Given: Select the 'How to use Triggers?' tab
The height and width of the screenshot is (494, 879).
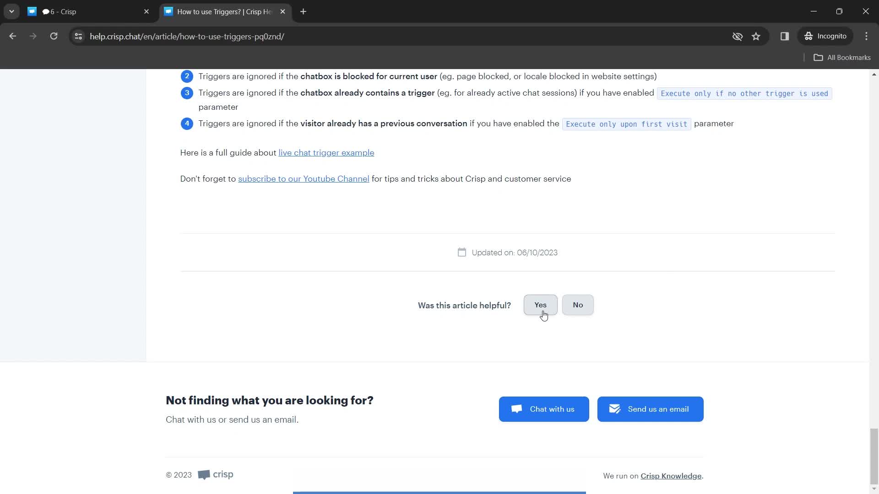Looking at the screenshot, I should click(224, 11).
